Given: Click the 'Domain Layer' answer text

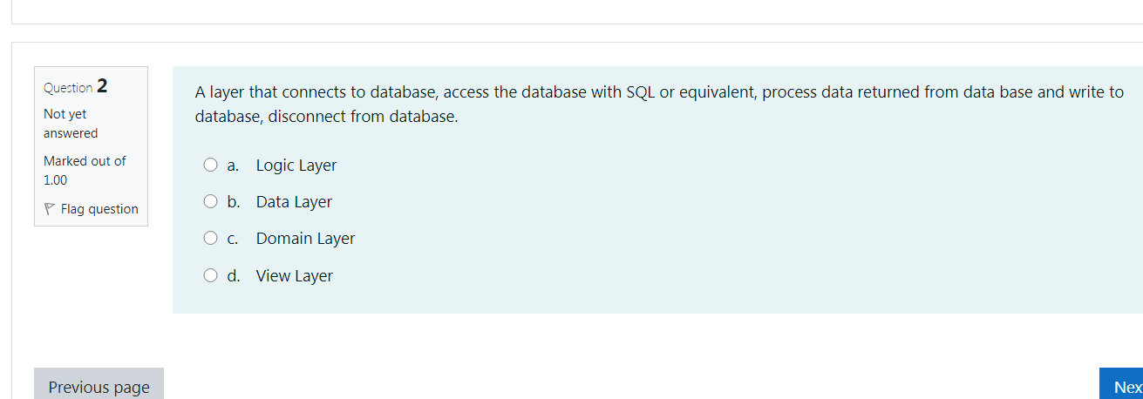Looking at the screenshot, I should [x=305, y=239].
